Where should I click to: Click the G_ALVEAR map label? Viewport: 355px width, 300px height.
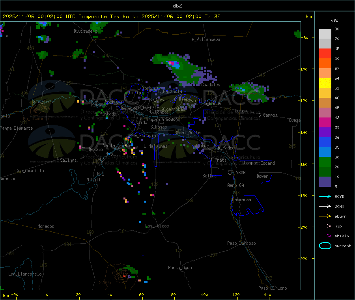pos(236,173)
